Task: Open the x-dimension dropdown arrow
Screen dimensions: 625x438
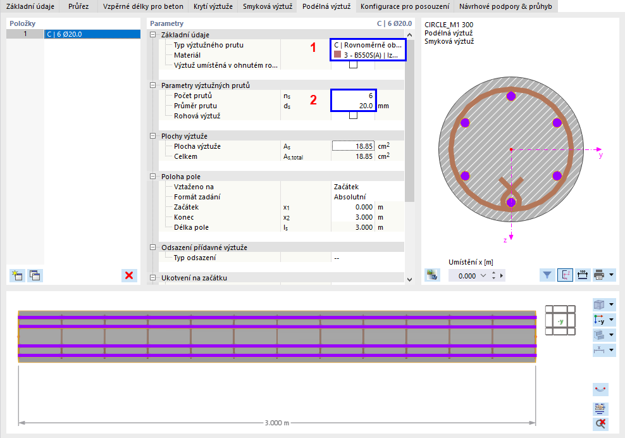Action: coord(612,350)
